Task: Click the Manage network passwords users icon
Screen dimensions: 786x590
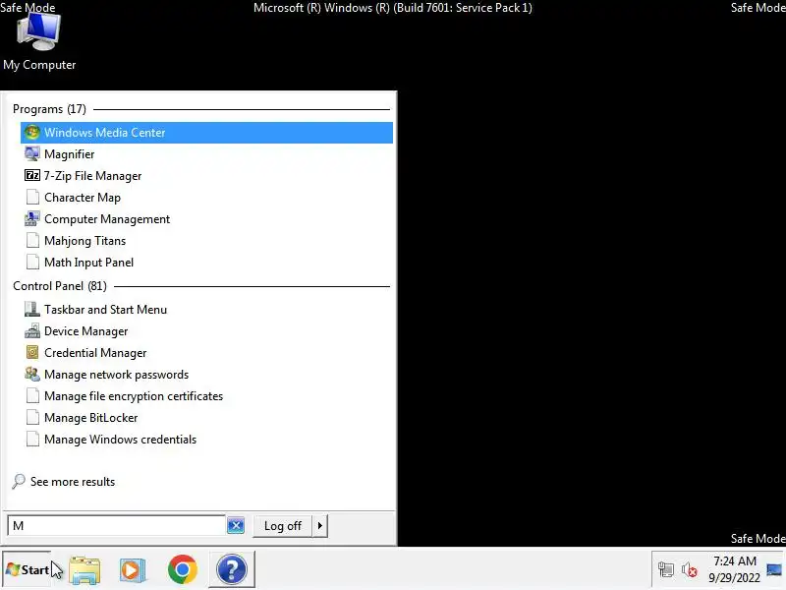Action: 32,375
